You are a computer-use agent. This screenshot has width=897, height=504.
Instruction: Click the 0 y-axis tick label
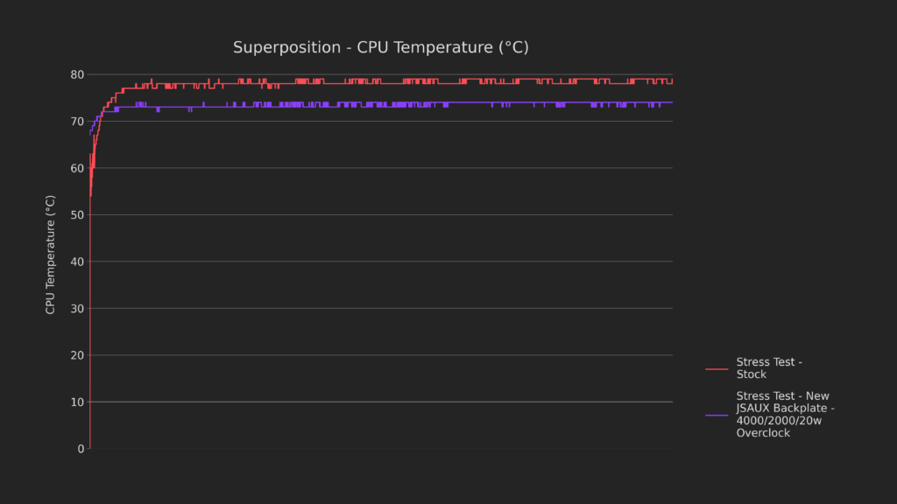(81, 449)
